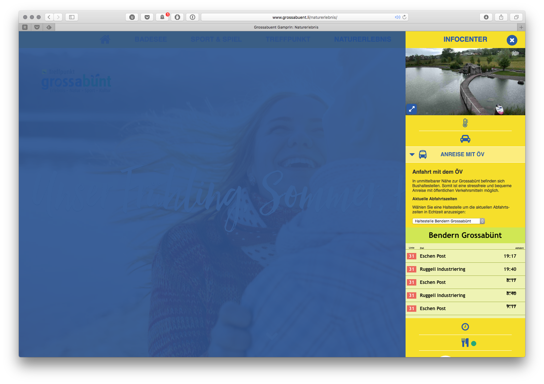Open the TREFFPUNKT menu
The image size is (544, 384).
coord(288,40)
